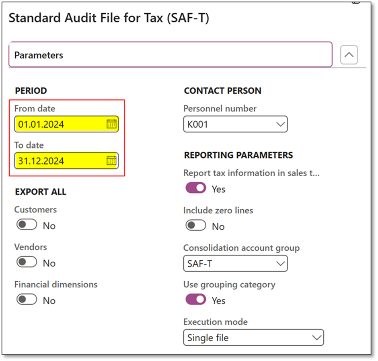The width and height of the screenshot is (378, 361).
Task: Click the Personnel number dropdown arrow
Action: (x=281, y=124)
